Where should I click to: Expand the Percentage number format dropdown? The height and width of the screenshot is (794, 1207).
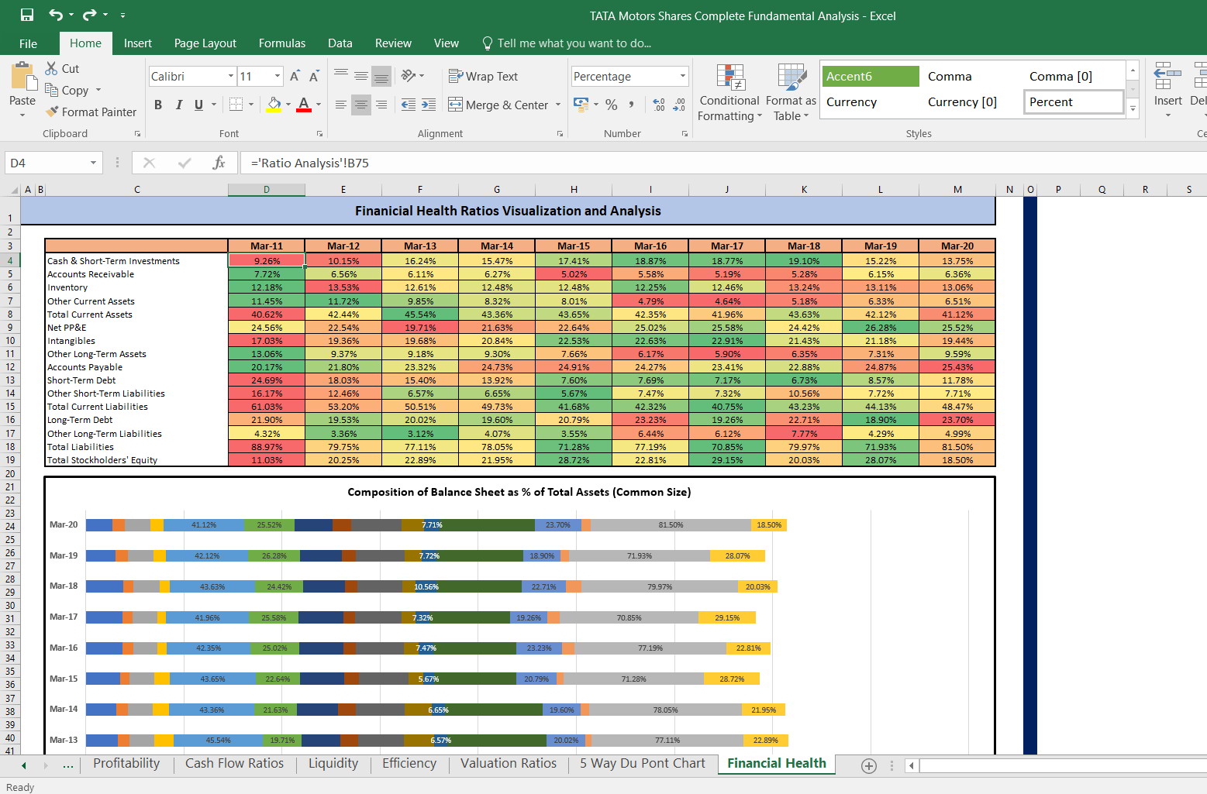click(x=683, y=76)
